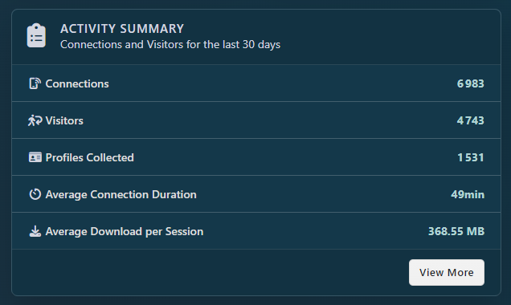Select the Average Connection Duration label

(121, 194)
